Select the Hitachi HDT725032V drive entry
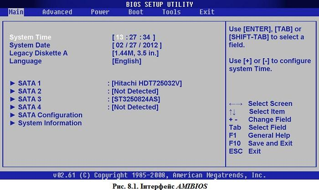The image size is (319, 190). [x=147, y=83]
